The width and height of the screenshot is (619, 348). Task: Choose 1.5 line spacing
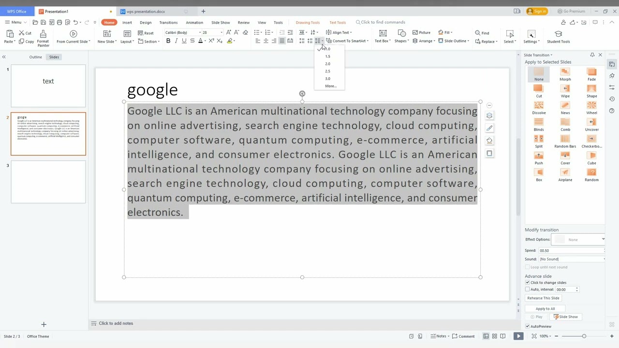(x=328, y=57)
